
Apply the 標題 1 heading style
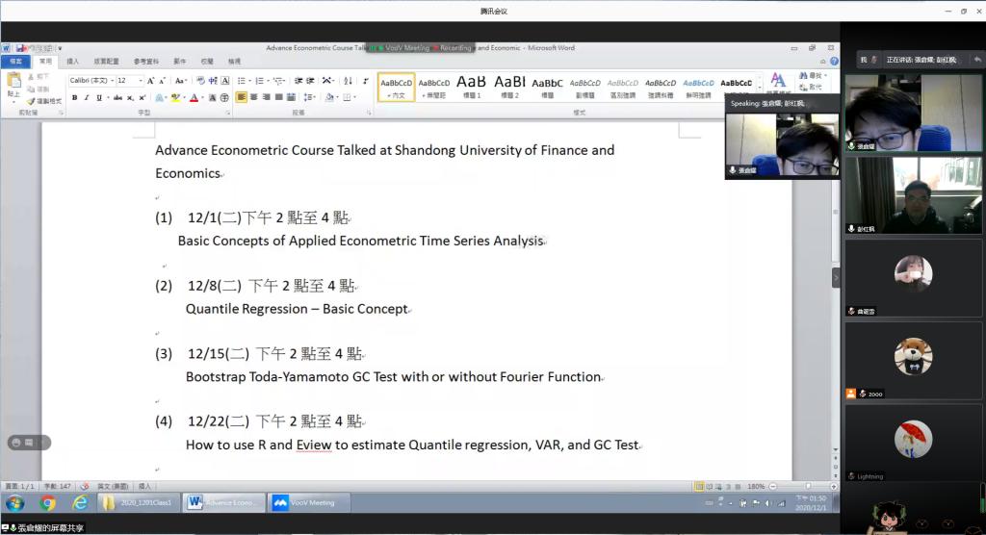coord(471,87)
